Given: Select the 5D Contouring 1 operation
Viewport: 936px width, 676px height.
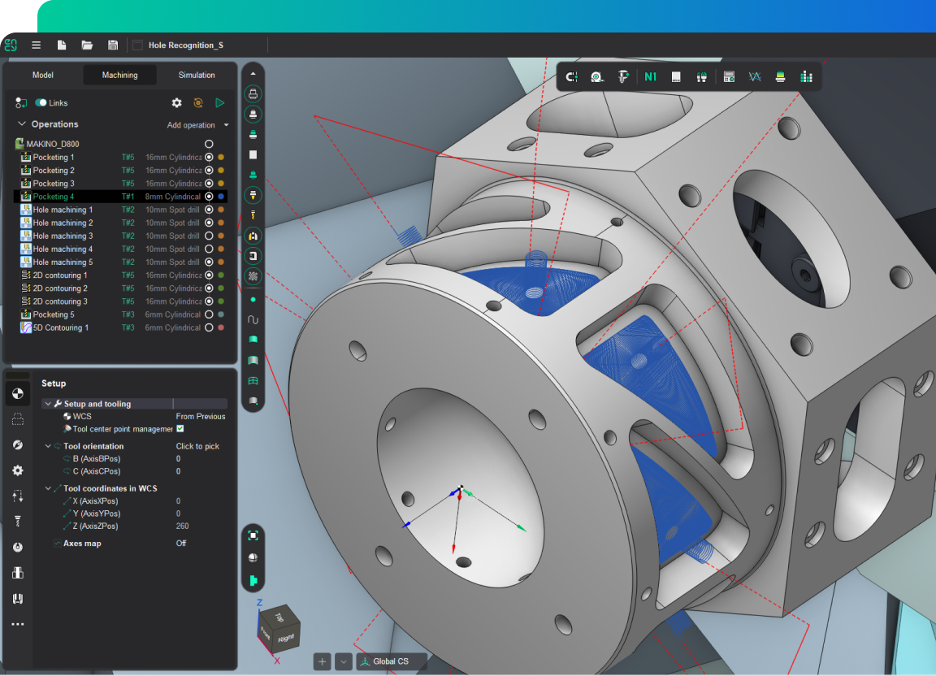Looking at the screenshot, I should click(x=61, y=327).
